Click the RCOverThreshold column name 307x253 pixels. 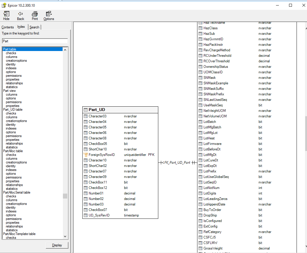click(217, 61)
